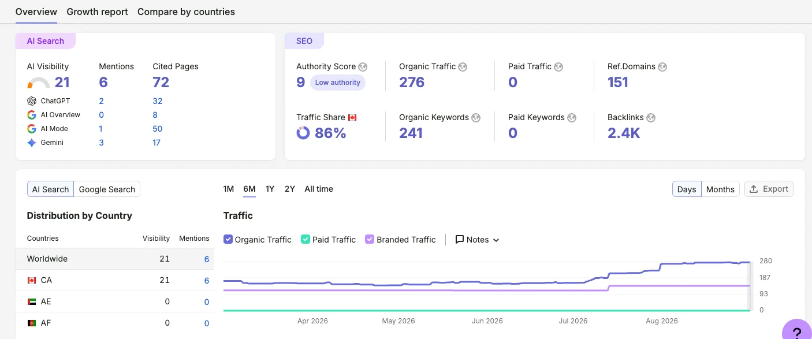Sort by the Mentions column header
The width and height of the screenshot is (812, 339).
pyautogui.click(x=194, y=239)
